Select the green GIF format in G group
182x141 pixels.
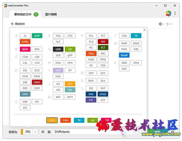click(70, 49)
